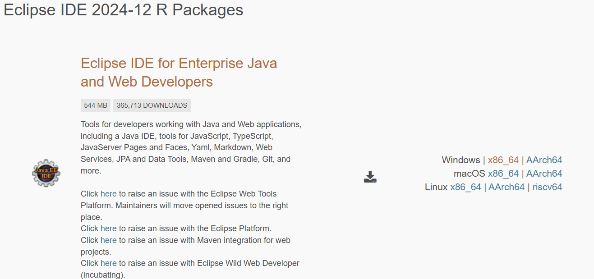Click the 544 MB size badge

click(96, 105)
